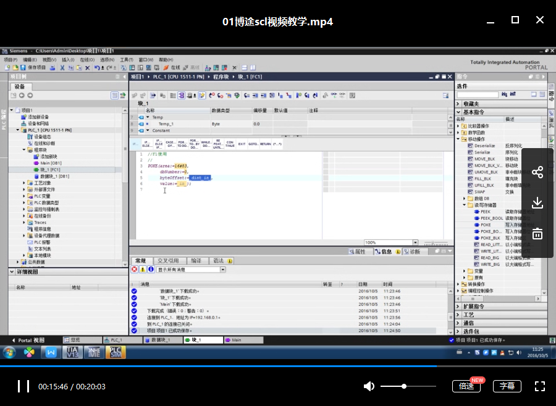Collapse the 详细视图 panel
Viewport: 556px width, 406px height.
[12, 271]
